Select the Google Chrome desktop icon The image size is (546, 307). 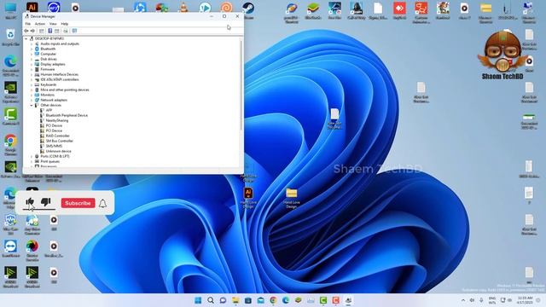point(10,145)
